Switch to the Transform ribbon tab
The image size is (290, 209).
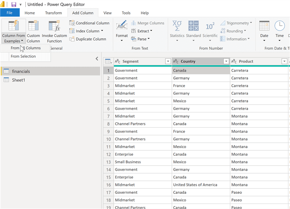point(54,13)
